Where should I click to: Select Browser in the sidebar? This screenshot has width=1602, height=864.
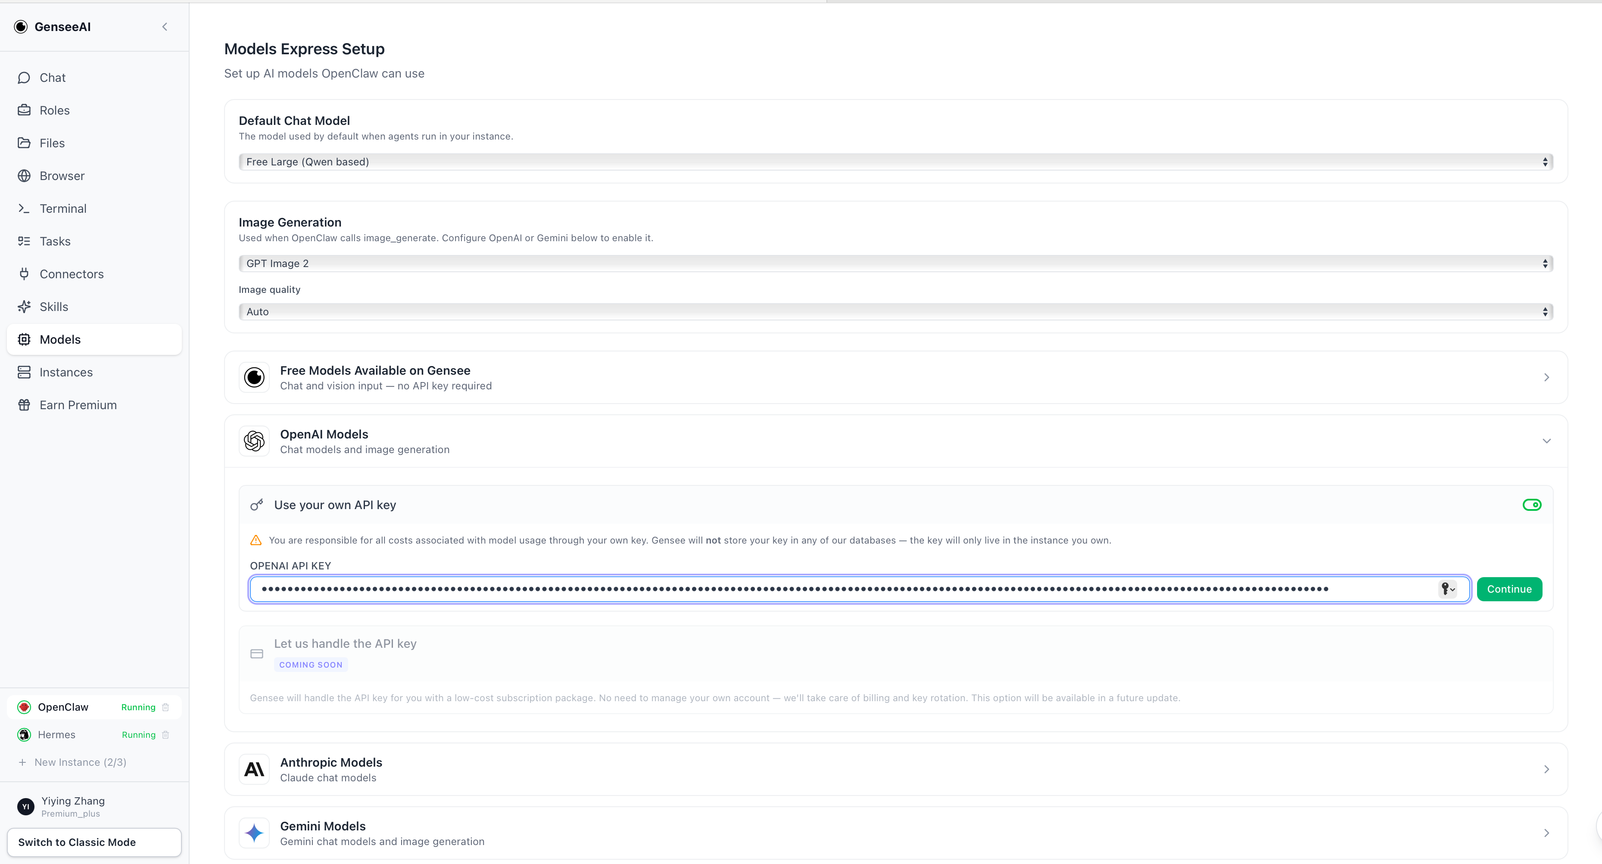94,176
